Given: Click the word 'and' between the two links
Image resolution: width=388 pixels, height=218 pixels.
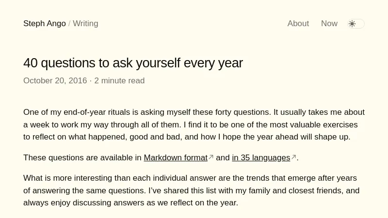Looking at the screenshot, I should (223, 157).
